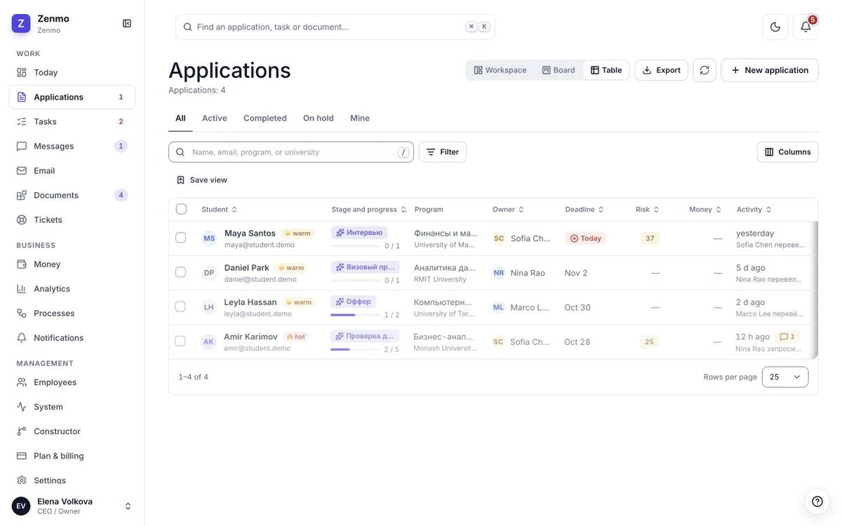Click New application button
The image size is (842, 526).
(770, 70)
